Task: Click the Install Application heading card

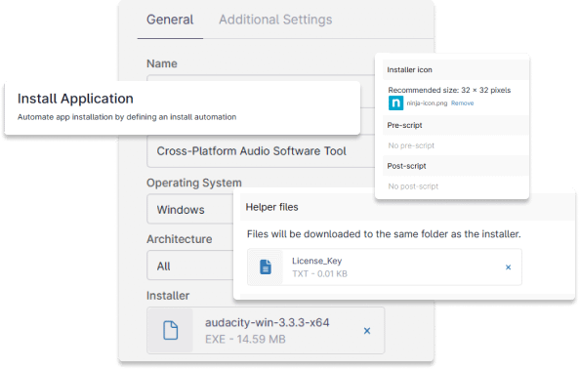Action: point(182,107)
